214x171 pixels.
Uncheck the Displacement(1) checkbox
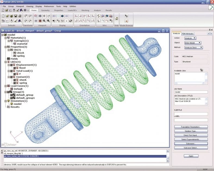(12, 65)
